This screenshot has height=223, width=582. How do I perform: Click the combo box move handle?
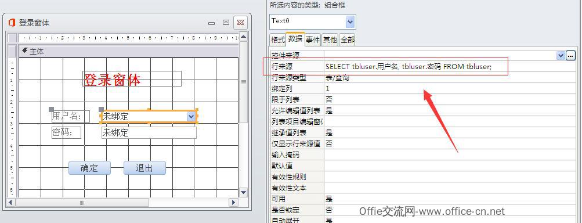click(102, 109)
